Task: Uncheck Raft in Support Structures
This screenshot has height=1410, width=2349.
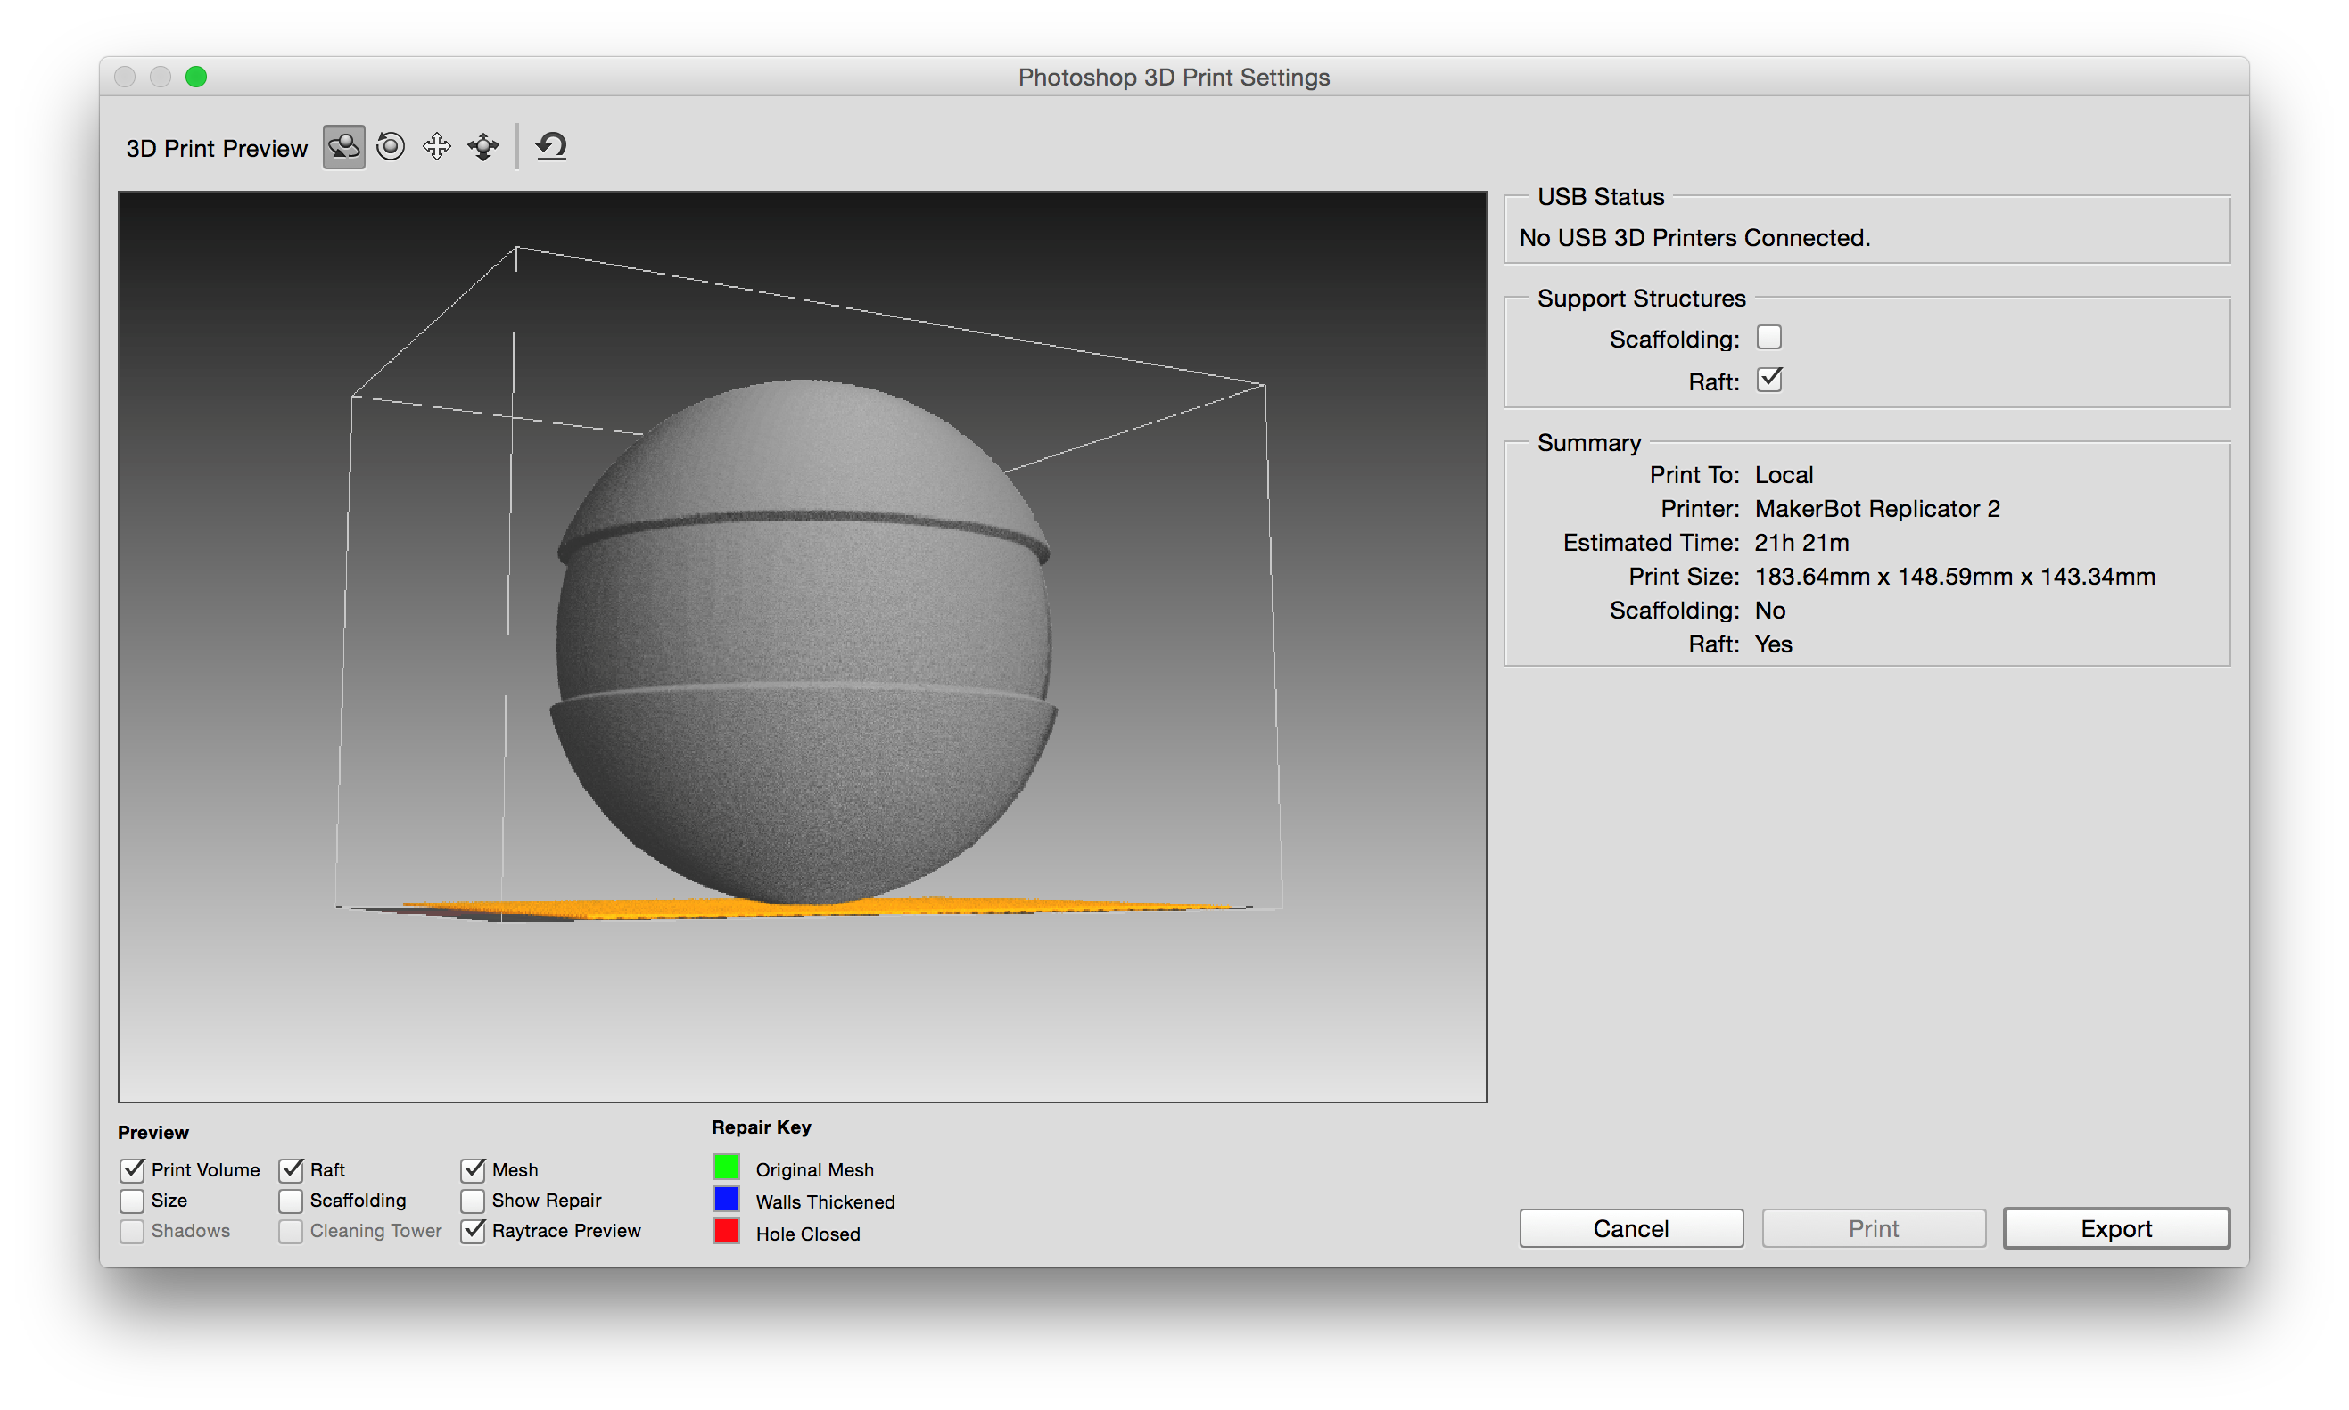Action: (x=1768, y=380)
